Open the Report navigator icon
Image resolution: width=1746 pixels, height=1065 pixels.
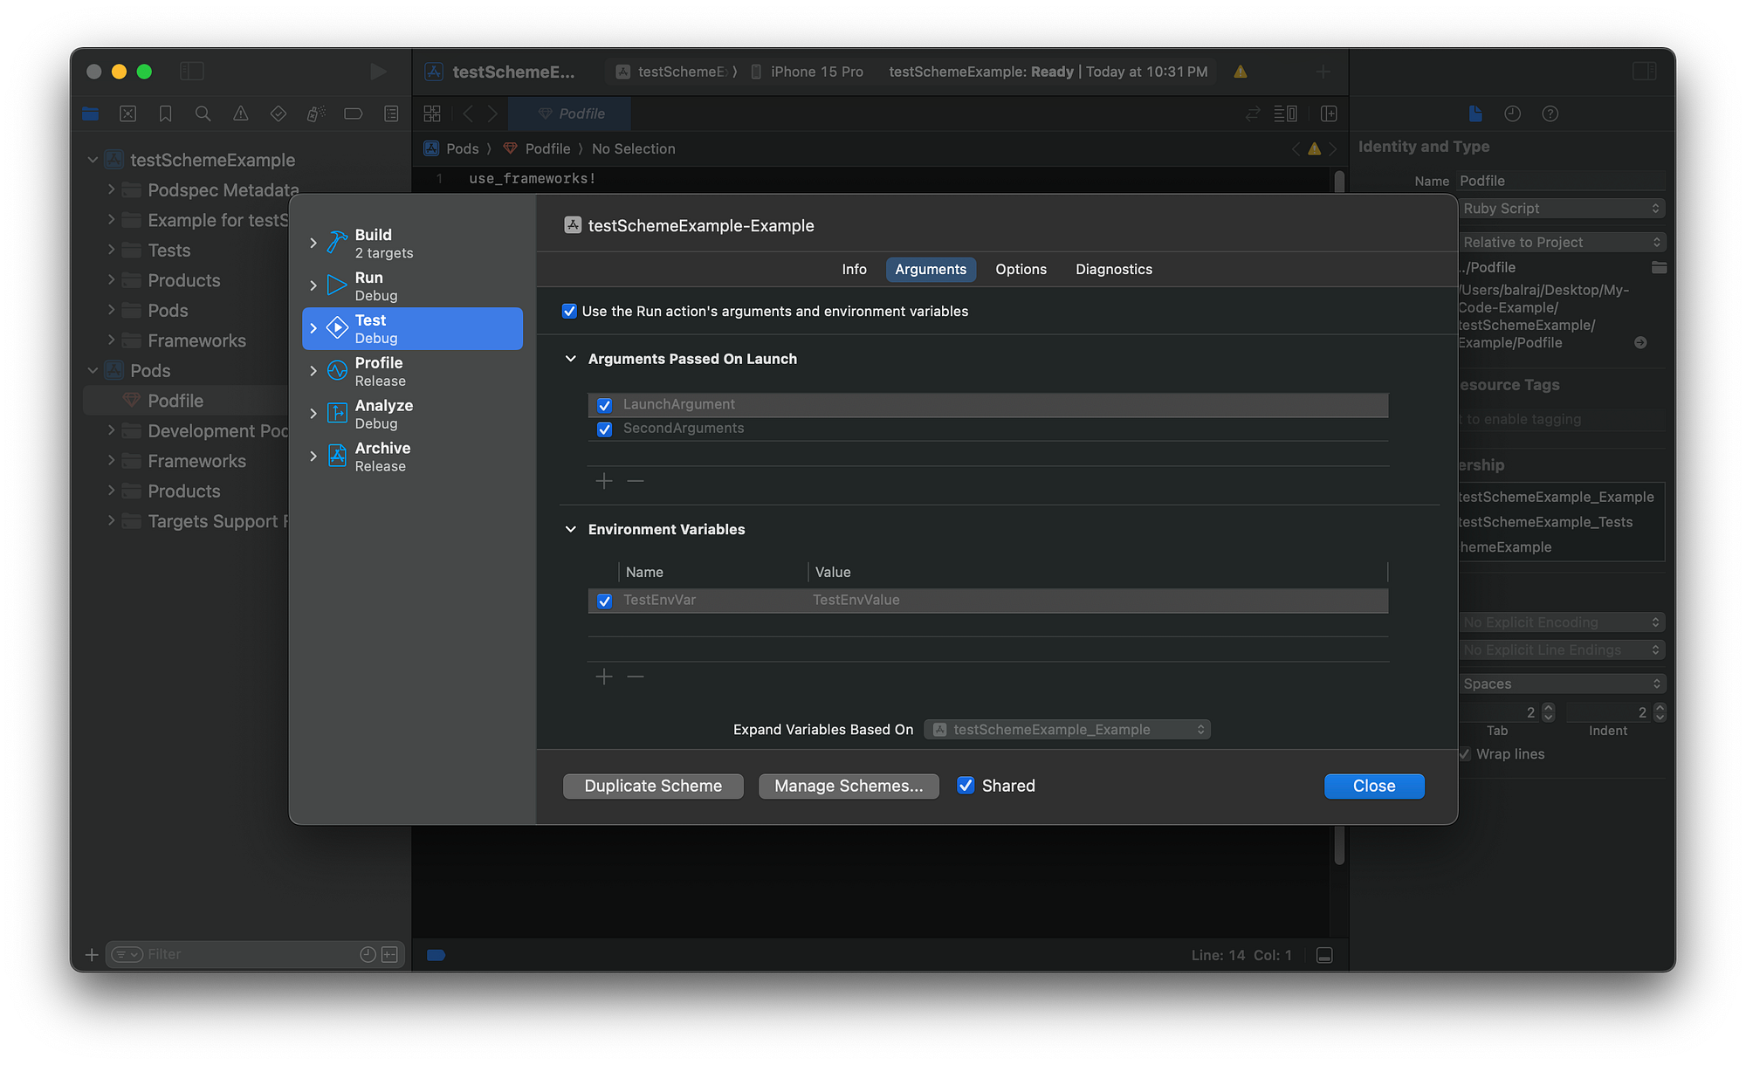click(x=391, y=113)
